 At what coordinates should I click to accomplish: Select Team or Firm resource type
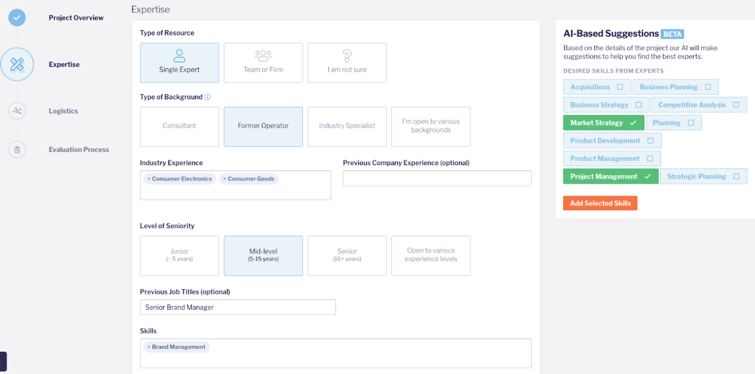coord(263,63)
